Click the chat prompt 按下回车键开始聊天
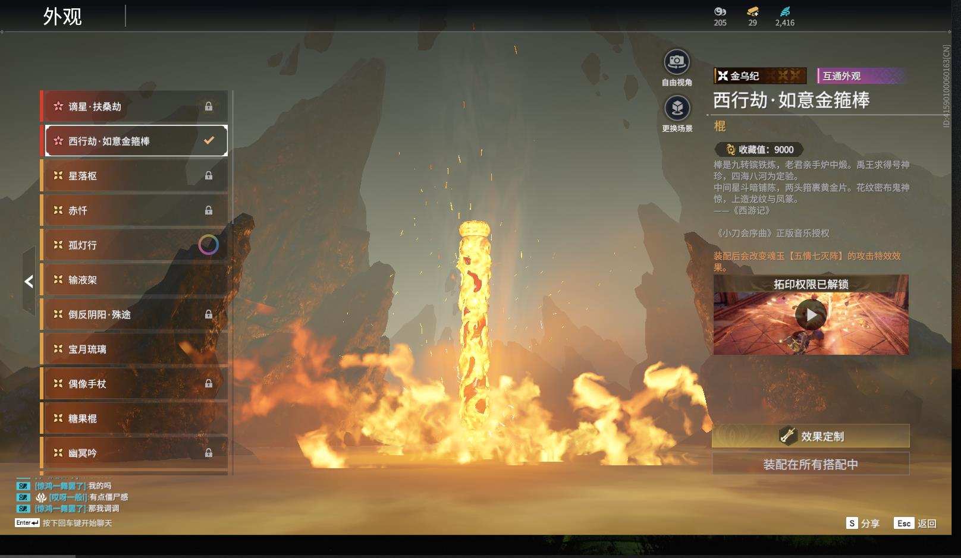Viewport: 961px width, 558px height. click(77, 523)
